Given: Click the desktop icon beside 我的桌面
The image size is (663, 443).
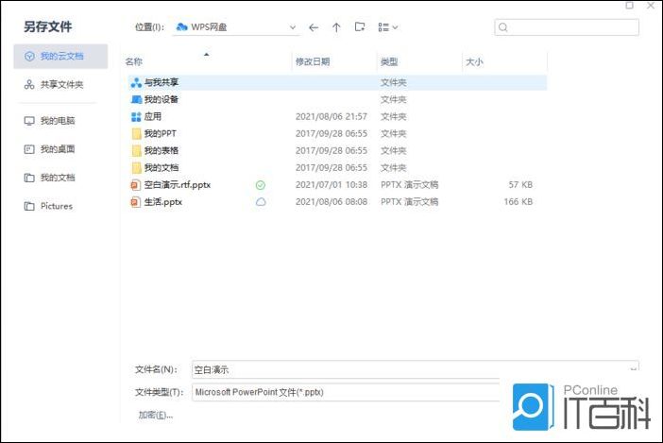Looking at the screenshot, I should (x=29, y=149).
